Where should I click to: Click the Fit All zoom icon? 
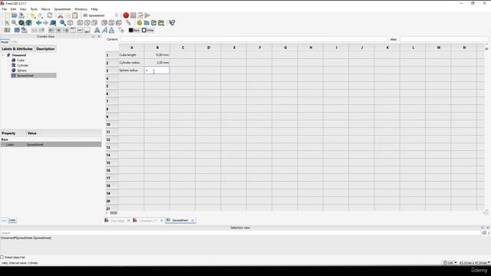(x=7, y=23)
